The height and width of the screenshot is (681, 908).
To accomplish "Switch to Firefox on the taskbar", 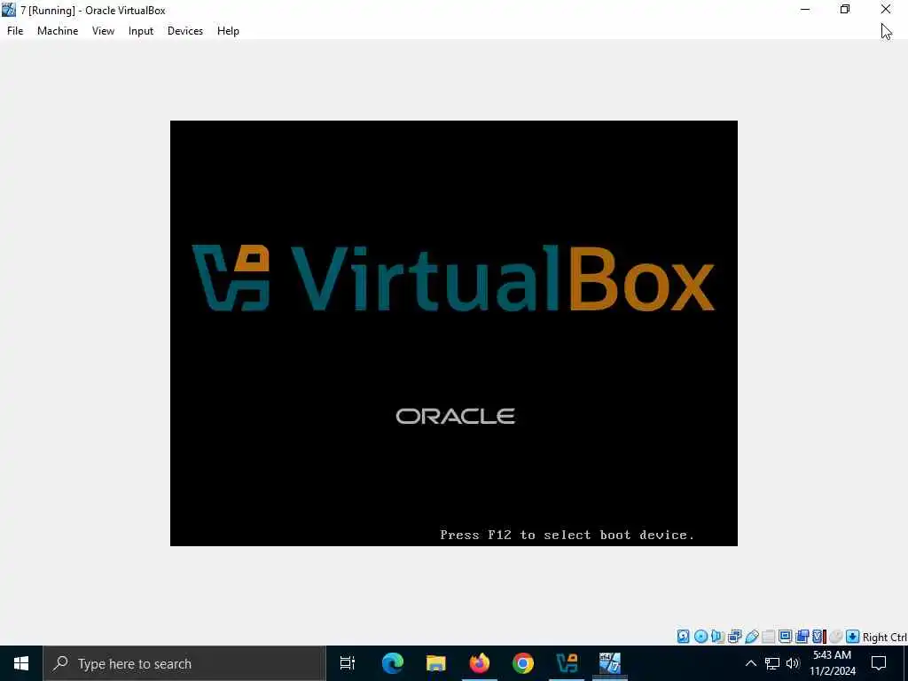I will coord(479,663).
